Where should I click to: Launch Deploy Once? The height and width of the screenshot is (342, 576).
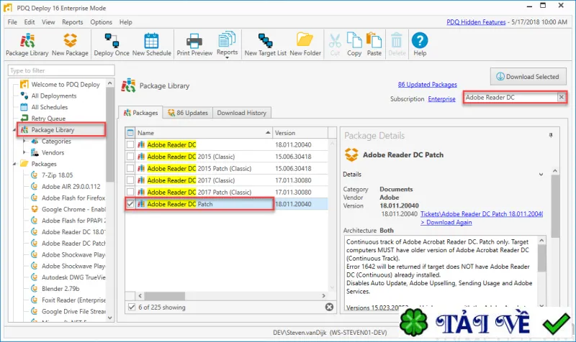coord(112,45)
